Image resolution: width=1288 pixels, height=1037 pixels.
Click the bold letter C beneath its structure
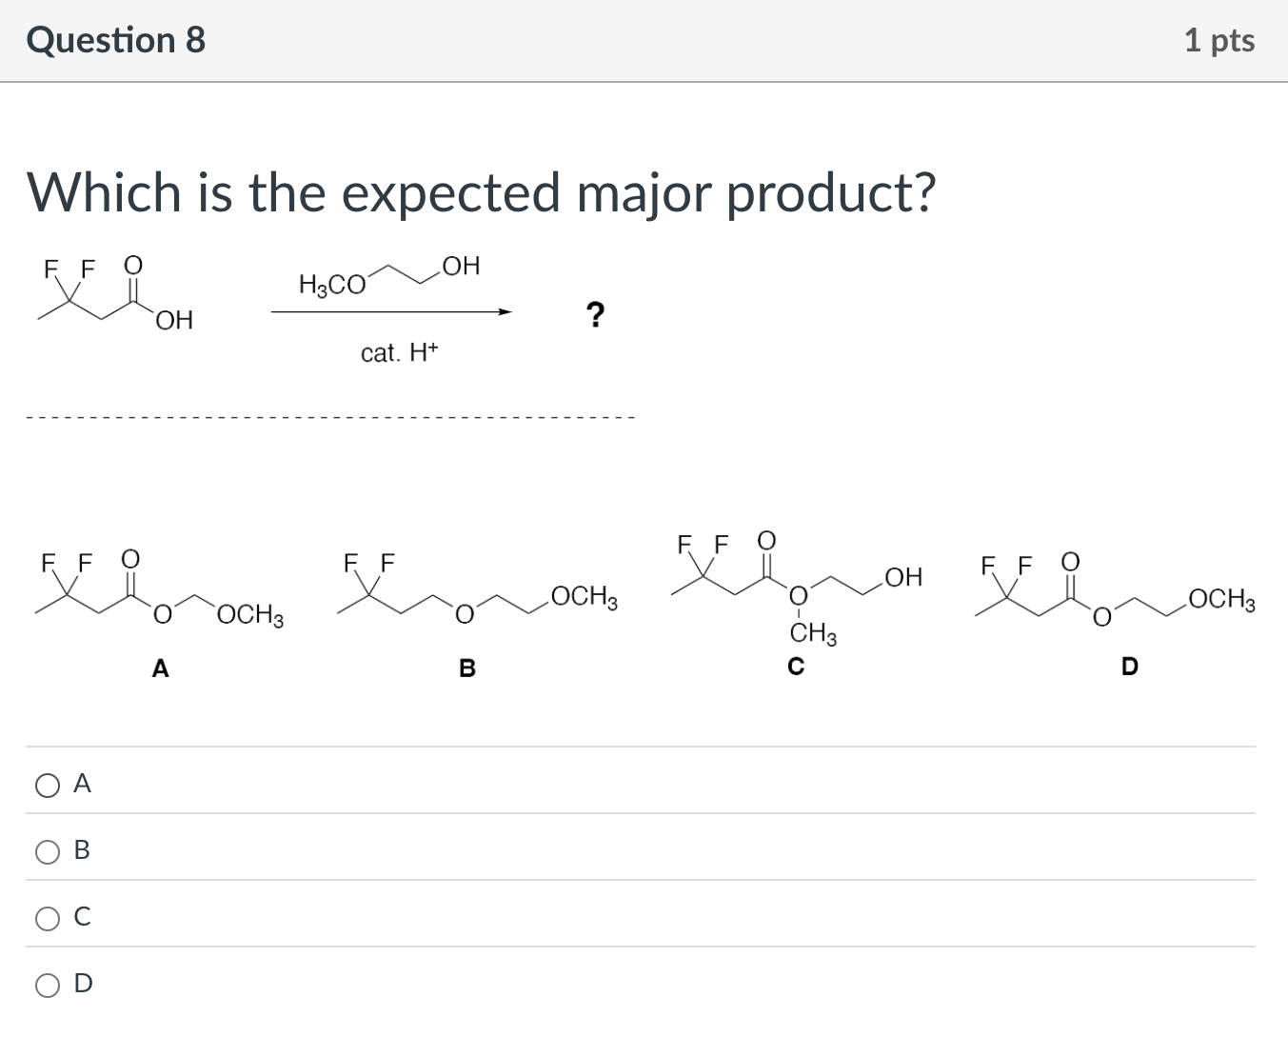797,667
